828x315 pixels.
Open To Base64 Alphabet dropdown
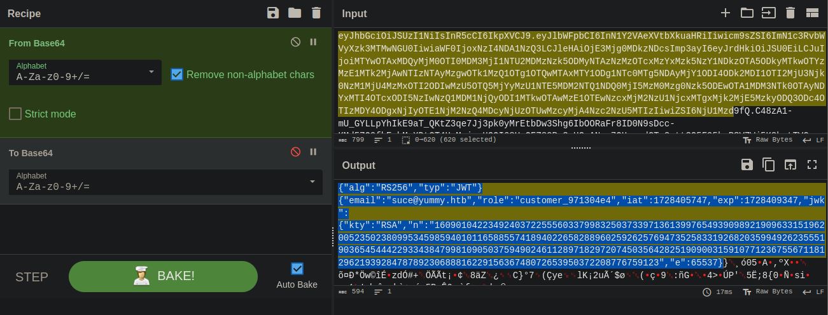click(x=312, y=182)
